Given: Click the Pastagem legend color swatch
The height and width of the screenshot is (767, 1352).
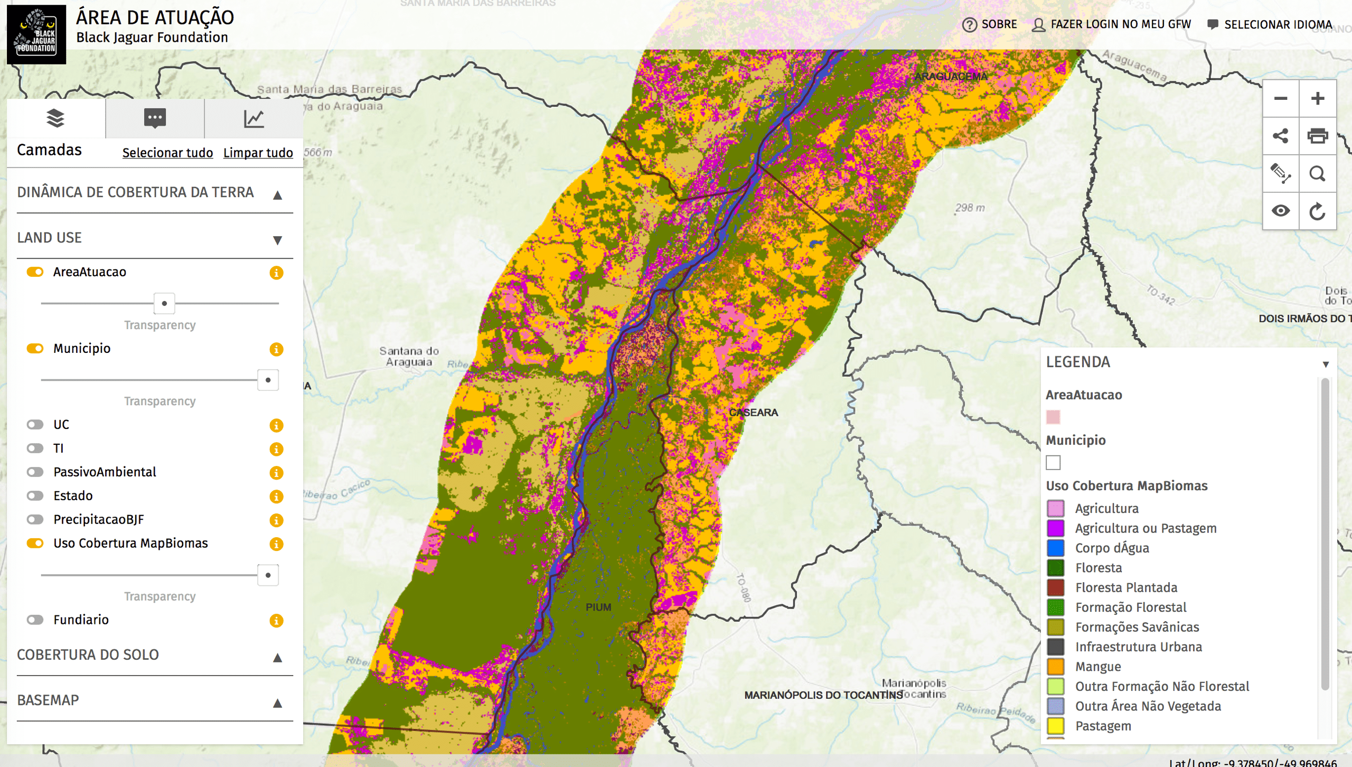Looking at the screenshot, I should pos(1055,726).
